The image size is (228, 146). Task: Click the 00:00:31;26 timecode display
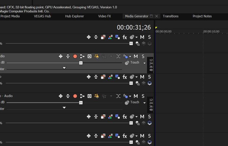(x=134, y=27)
